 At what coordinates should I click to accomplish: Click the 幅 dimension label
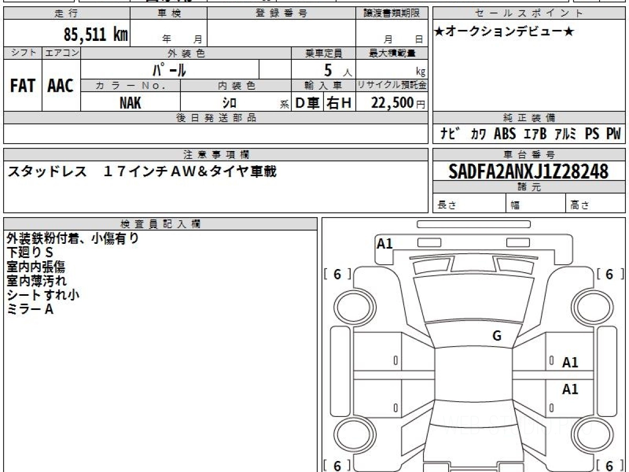tap(515, 206)
